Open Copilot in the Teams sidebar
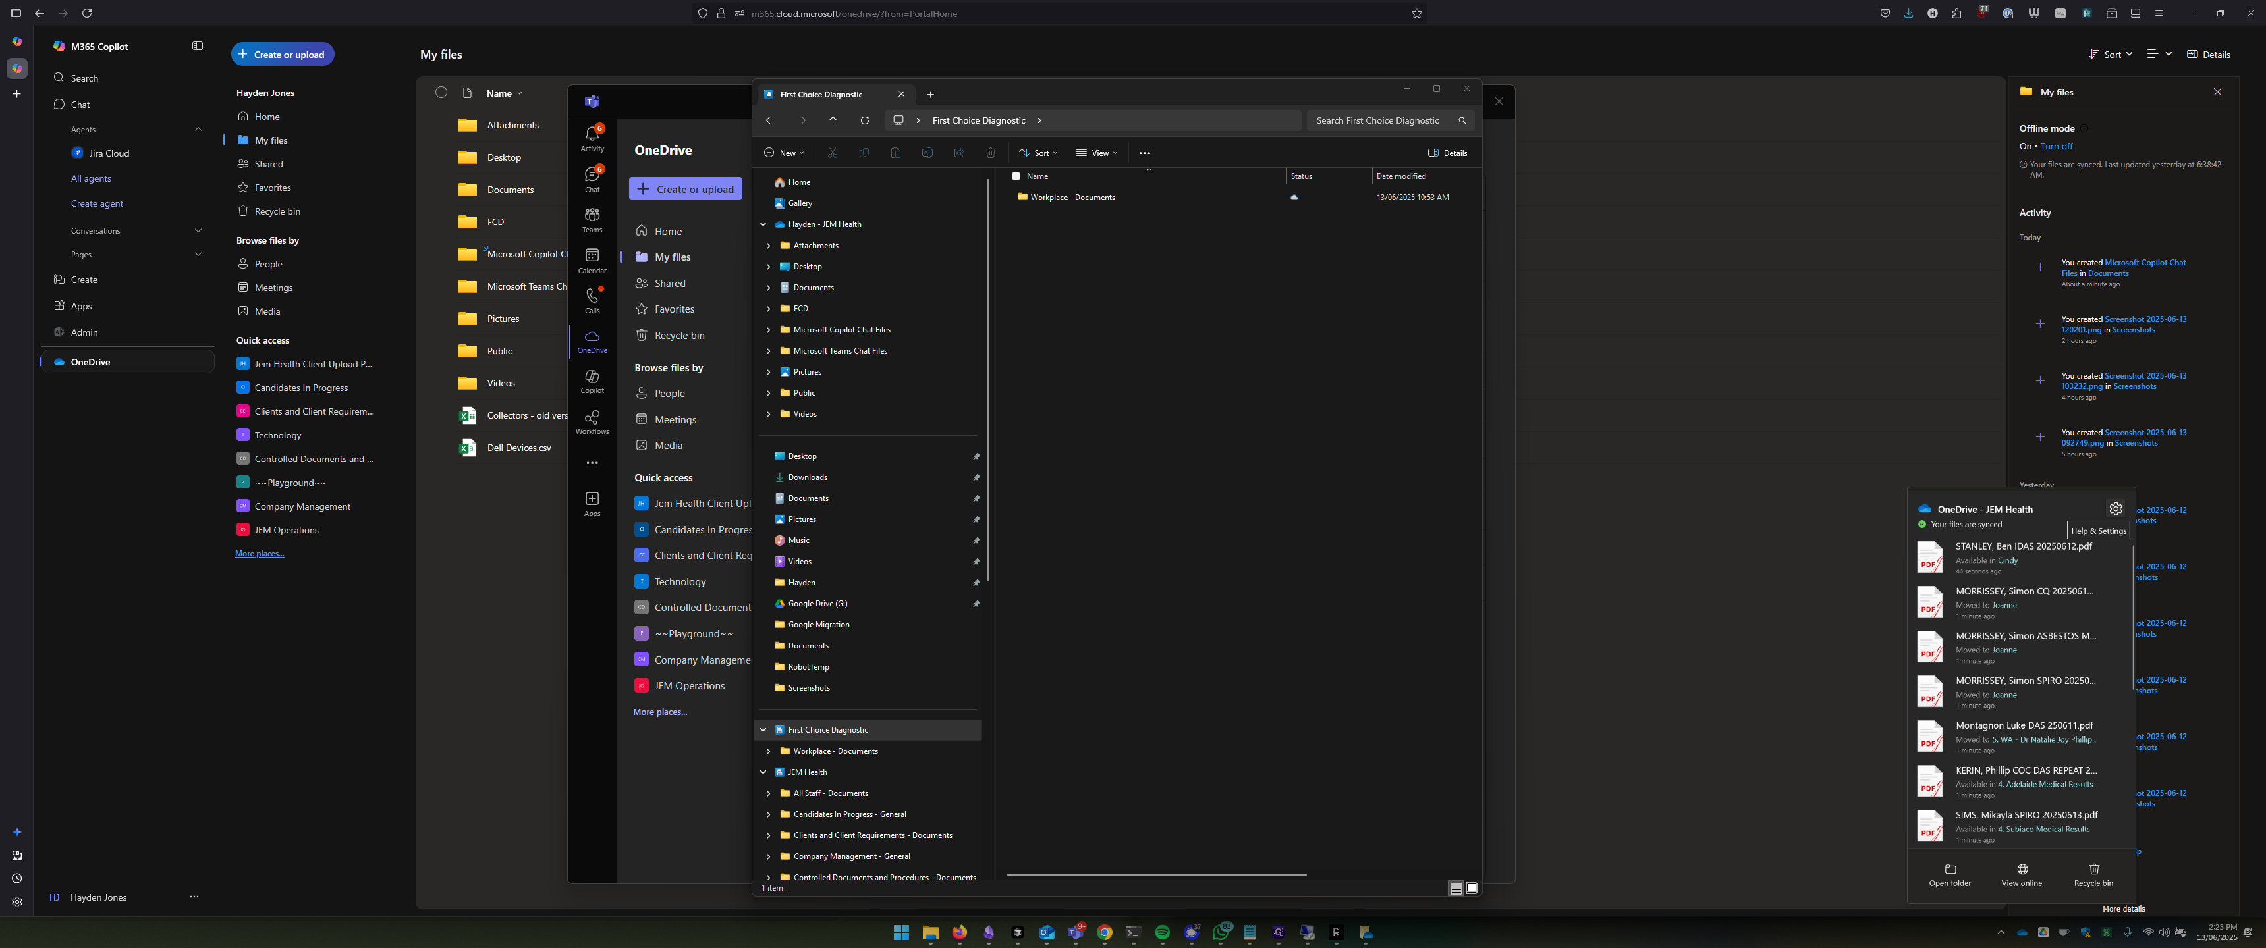 pos(592,381)
